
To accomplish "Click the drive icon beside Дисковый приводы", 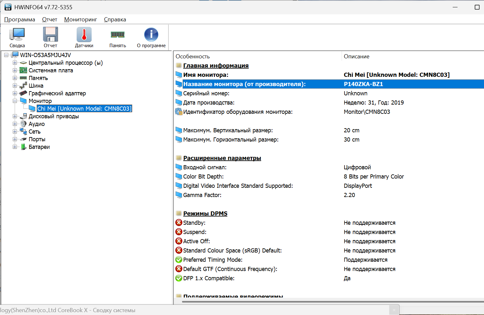I will [x=23, y=116].
